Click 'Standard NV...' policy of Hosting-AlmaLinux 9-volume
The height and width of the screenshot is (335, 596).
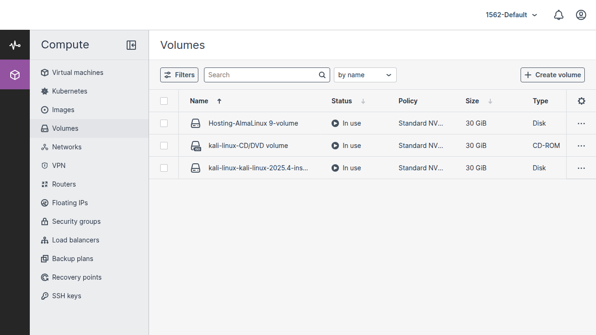click(421, 123)
